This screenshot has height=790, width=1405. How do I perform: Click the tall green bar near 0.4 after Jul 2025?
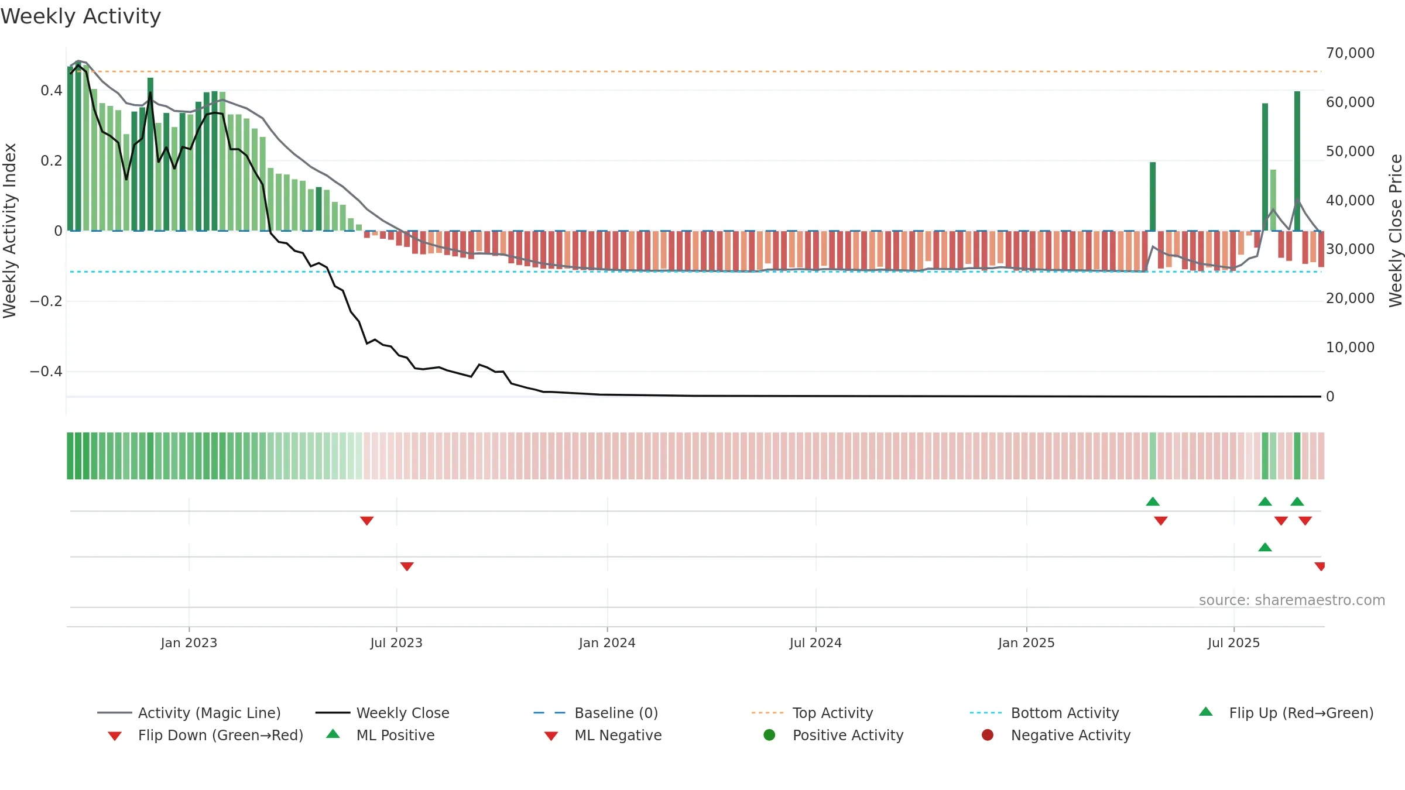pos(1297,161)
